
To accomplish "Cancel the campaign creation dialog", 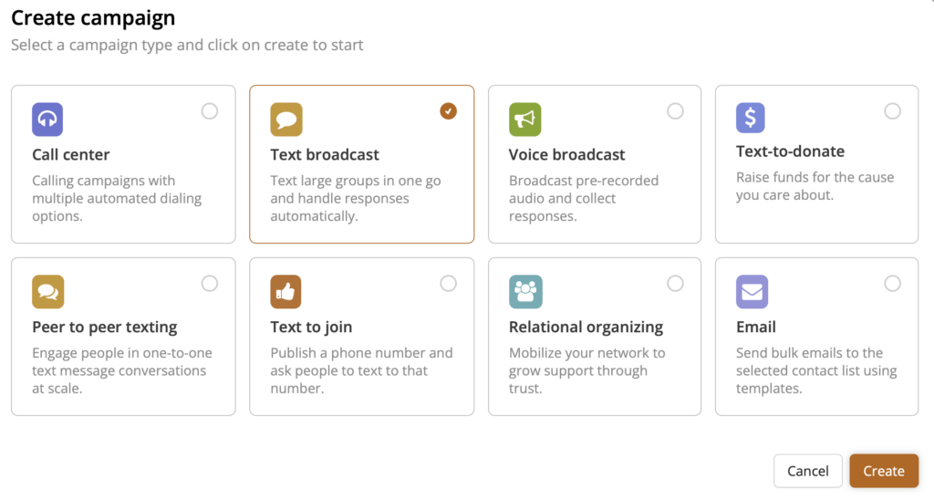I will click(807, 471).
